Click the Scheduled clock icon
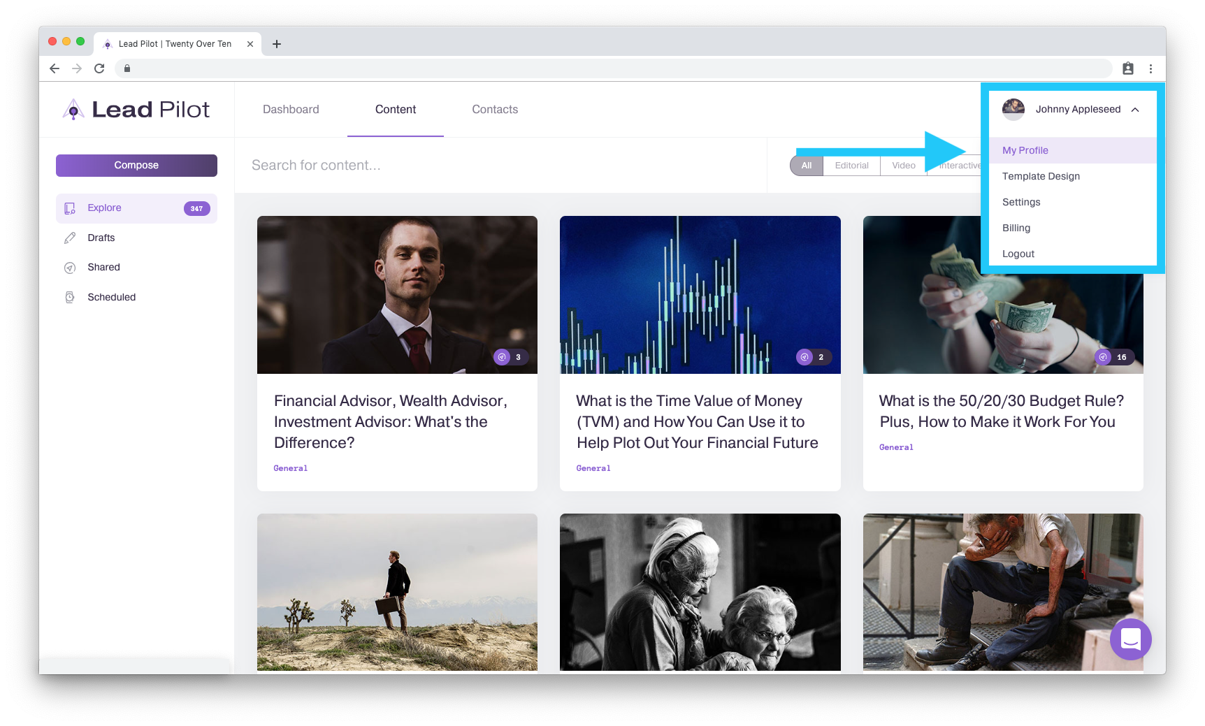The image size is (1205, 726). click(70, 297)
